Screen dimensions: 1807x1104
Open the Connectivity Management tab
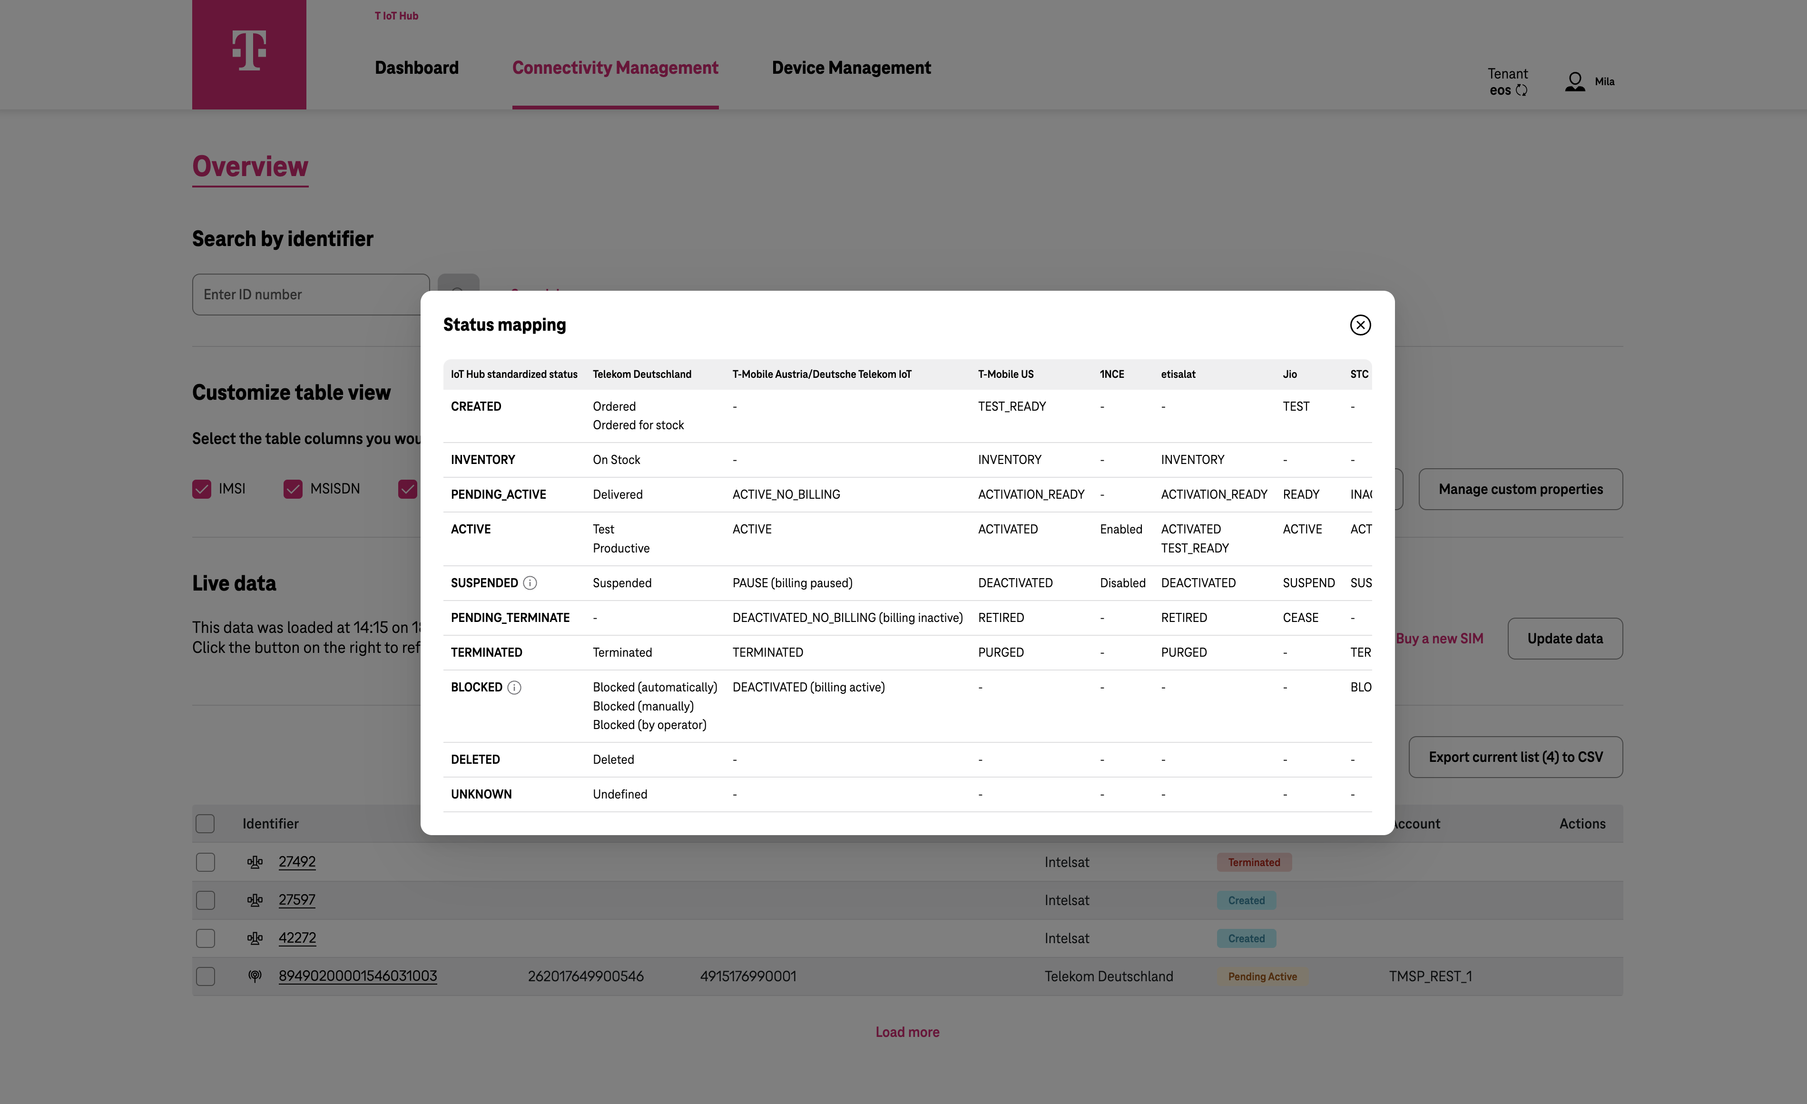click(615, 68)
